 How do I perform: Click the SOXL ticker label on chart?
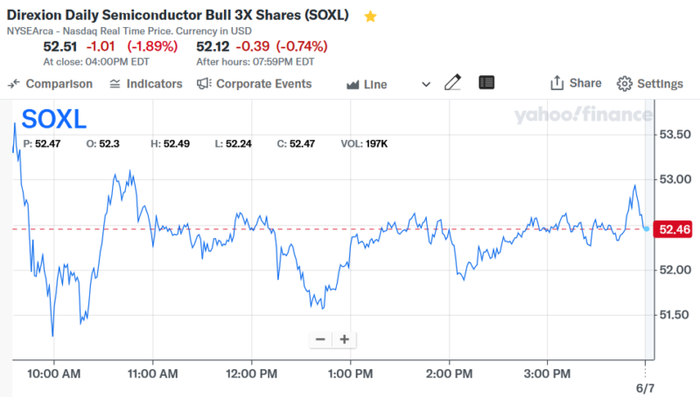point(53,119)
